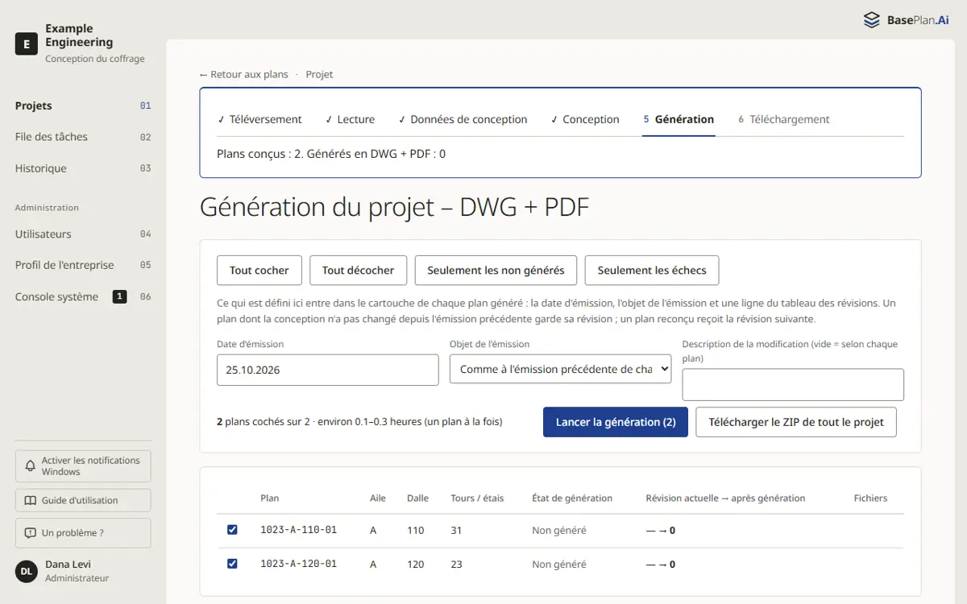Click Seulement les échecs button

coord(652,271)
